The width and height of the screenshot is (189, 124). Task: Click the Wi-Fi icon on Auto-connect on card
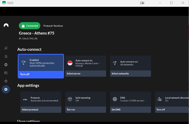coord(115,63)
